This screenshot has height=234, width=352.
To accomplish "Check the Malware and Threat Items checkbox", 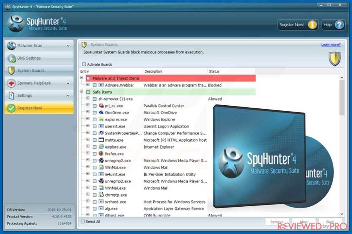I will [88, 78].
